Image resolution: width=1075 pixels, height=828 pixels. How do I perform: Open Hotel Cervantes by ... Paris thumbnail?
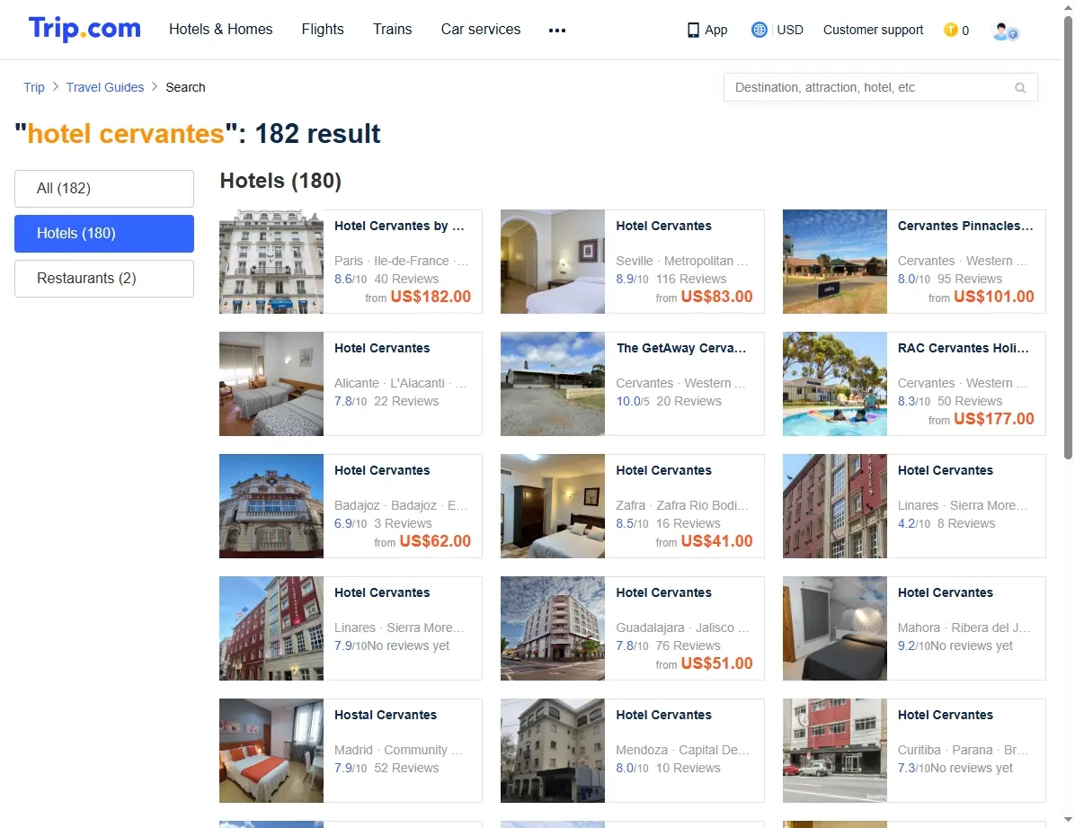tap(271, 262)
